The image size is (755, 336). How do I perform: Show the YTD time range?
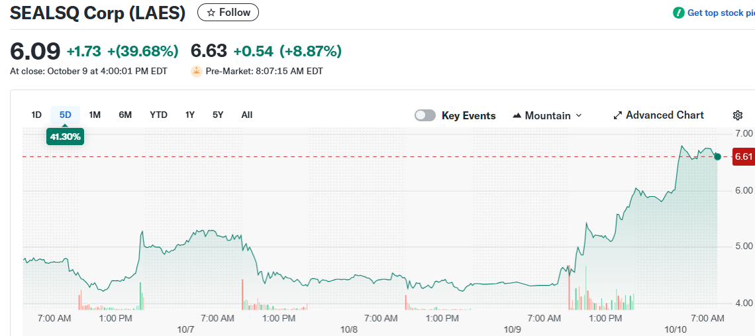click(158, 115)
